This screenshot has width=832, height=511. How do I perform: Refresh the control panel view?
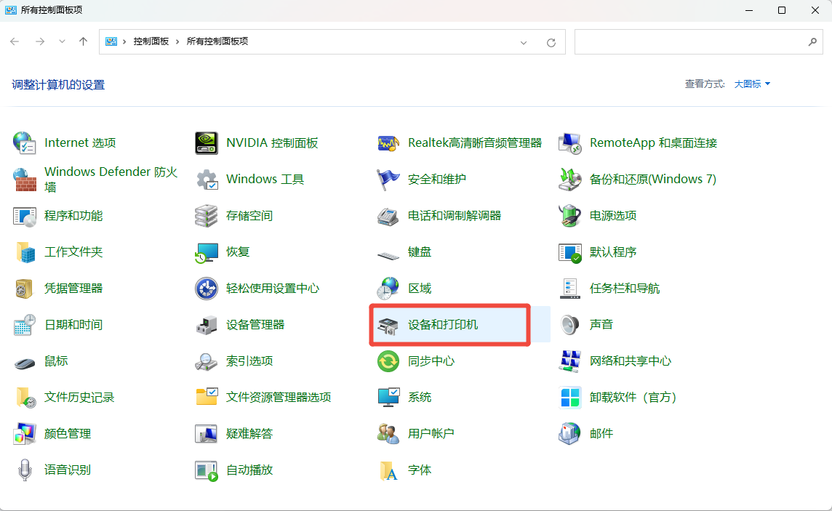tap(551, 42)
